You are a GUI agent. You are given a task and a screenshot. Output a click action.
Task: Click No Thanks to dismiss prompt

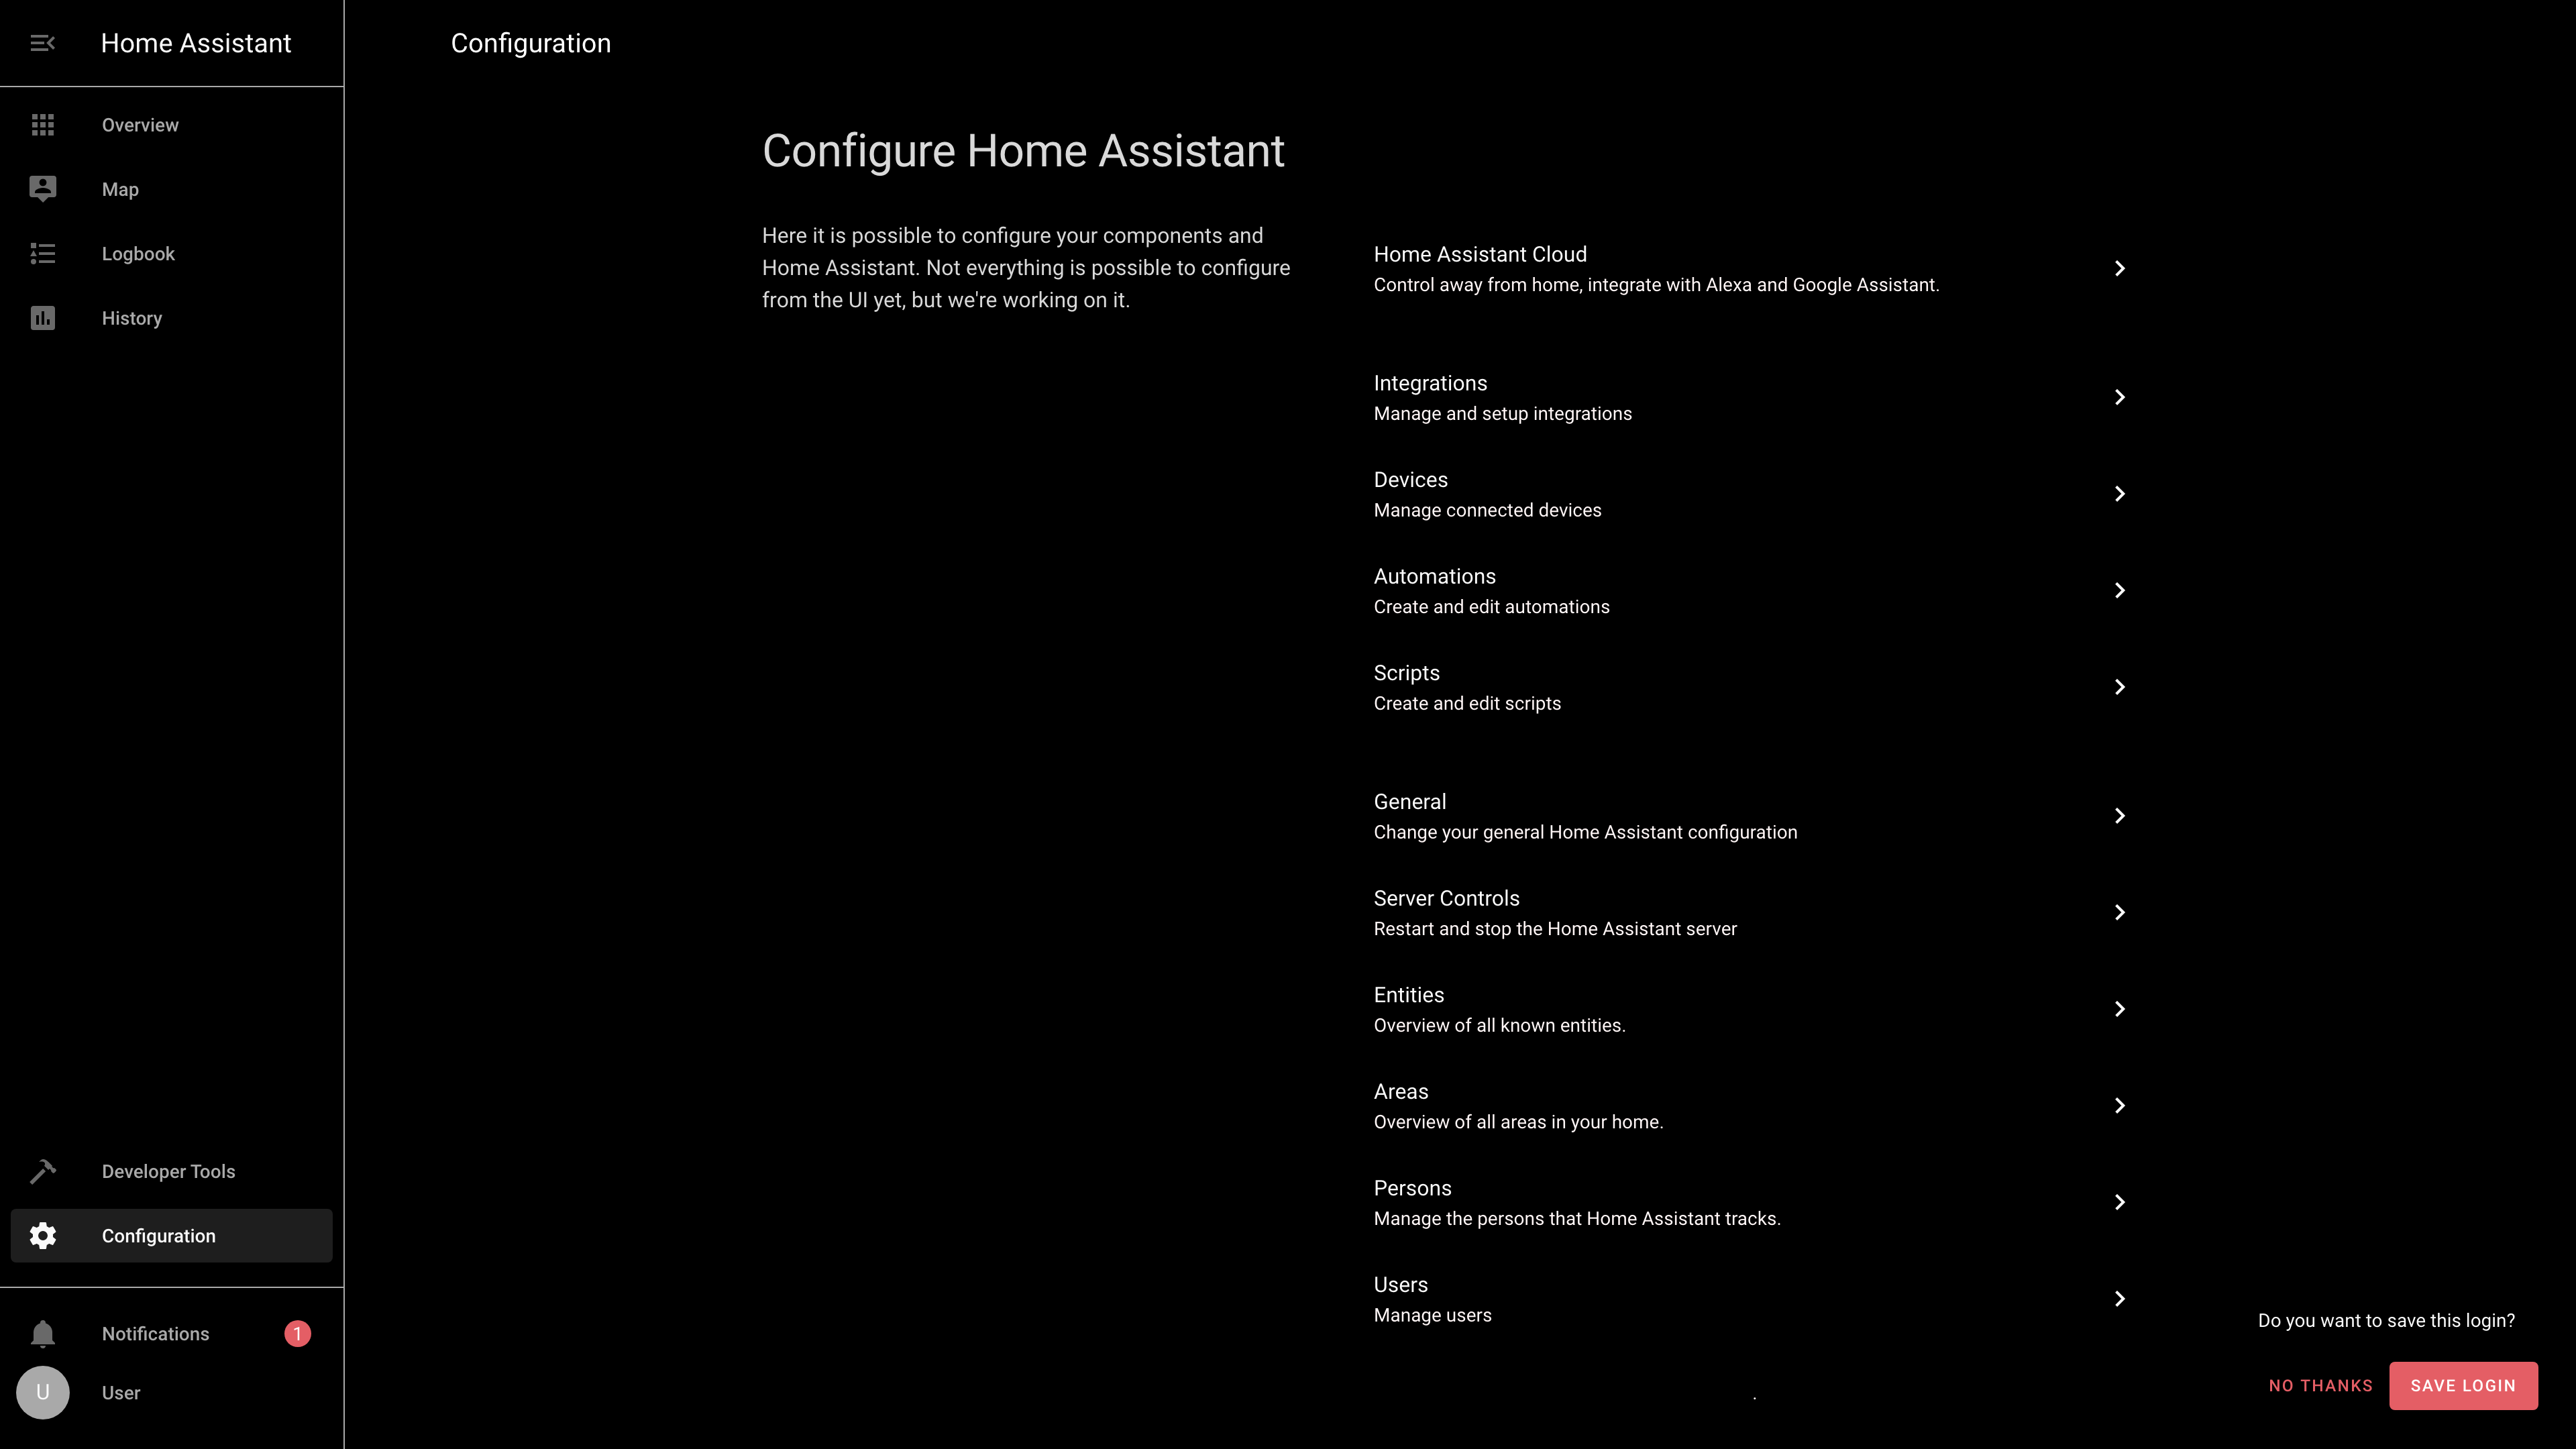[2321, 1385]
